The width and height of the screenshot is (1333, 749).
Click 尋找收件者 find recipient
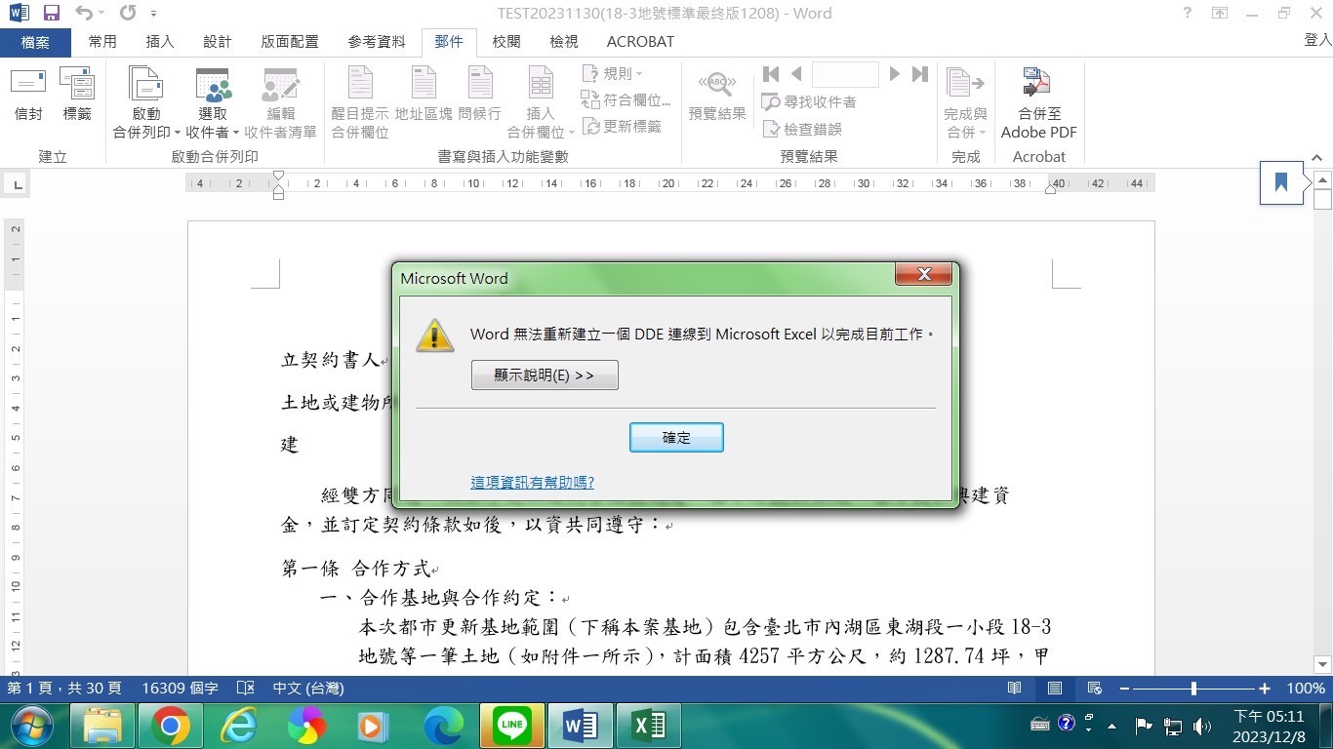(x=809, y=101)
